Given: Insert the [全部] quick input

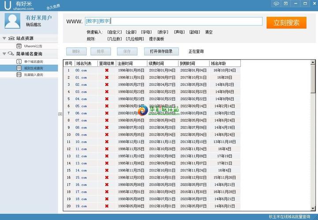Looking at the screenshot, I should pyautogui.click(x=131, y=32).
